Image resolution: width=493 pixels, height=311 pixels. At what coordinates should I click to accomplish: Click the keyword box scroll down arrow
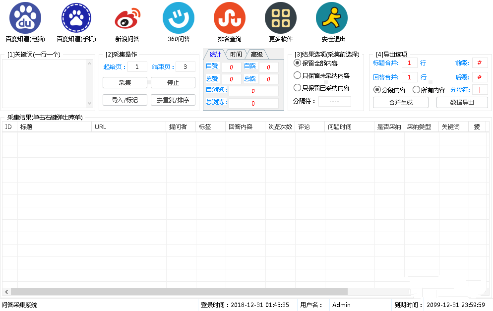click(90, 103)
